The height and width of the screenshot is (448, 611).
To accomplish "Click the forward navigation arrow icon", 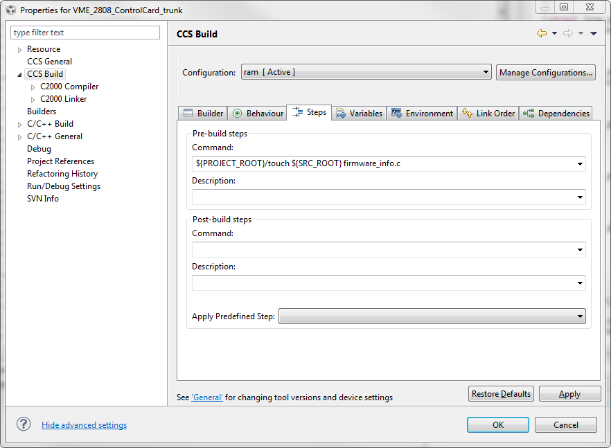I will coord(568,33).
